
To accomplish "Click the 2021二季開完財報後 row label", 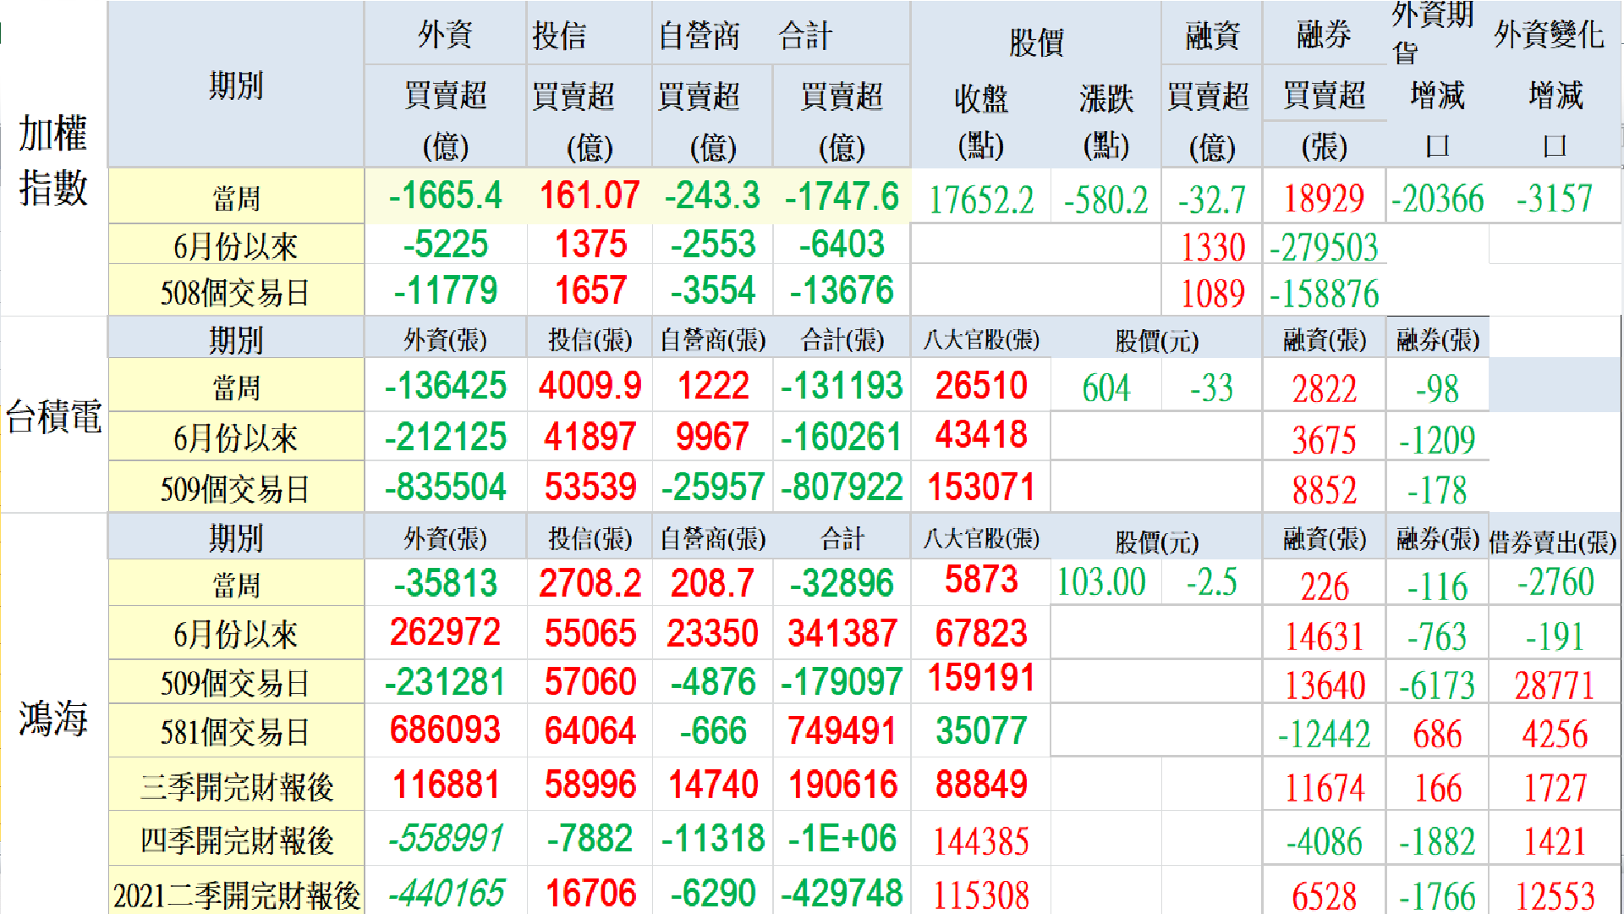I will pos(237,895).
